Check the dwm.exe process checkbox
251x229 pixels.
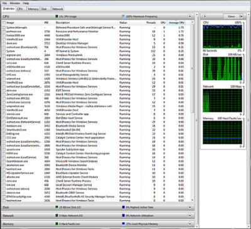[4, 43]
